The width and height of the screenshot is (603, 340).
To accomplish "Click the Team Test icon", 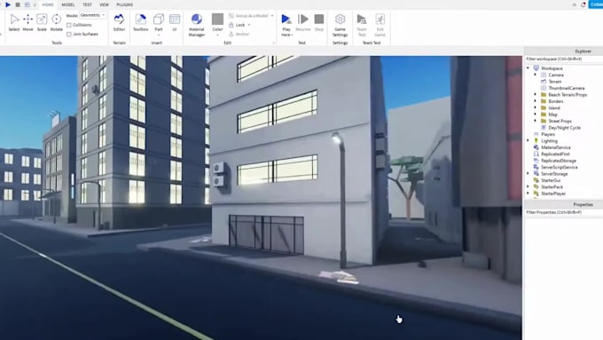I will point(362,20).
